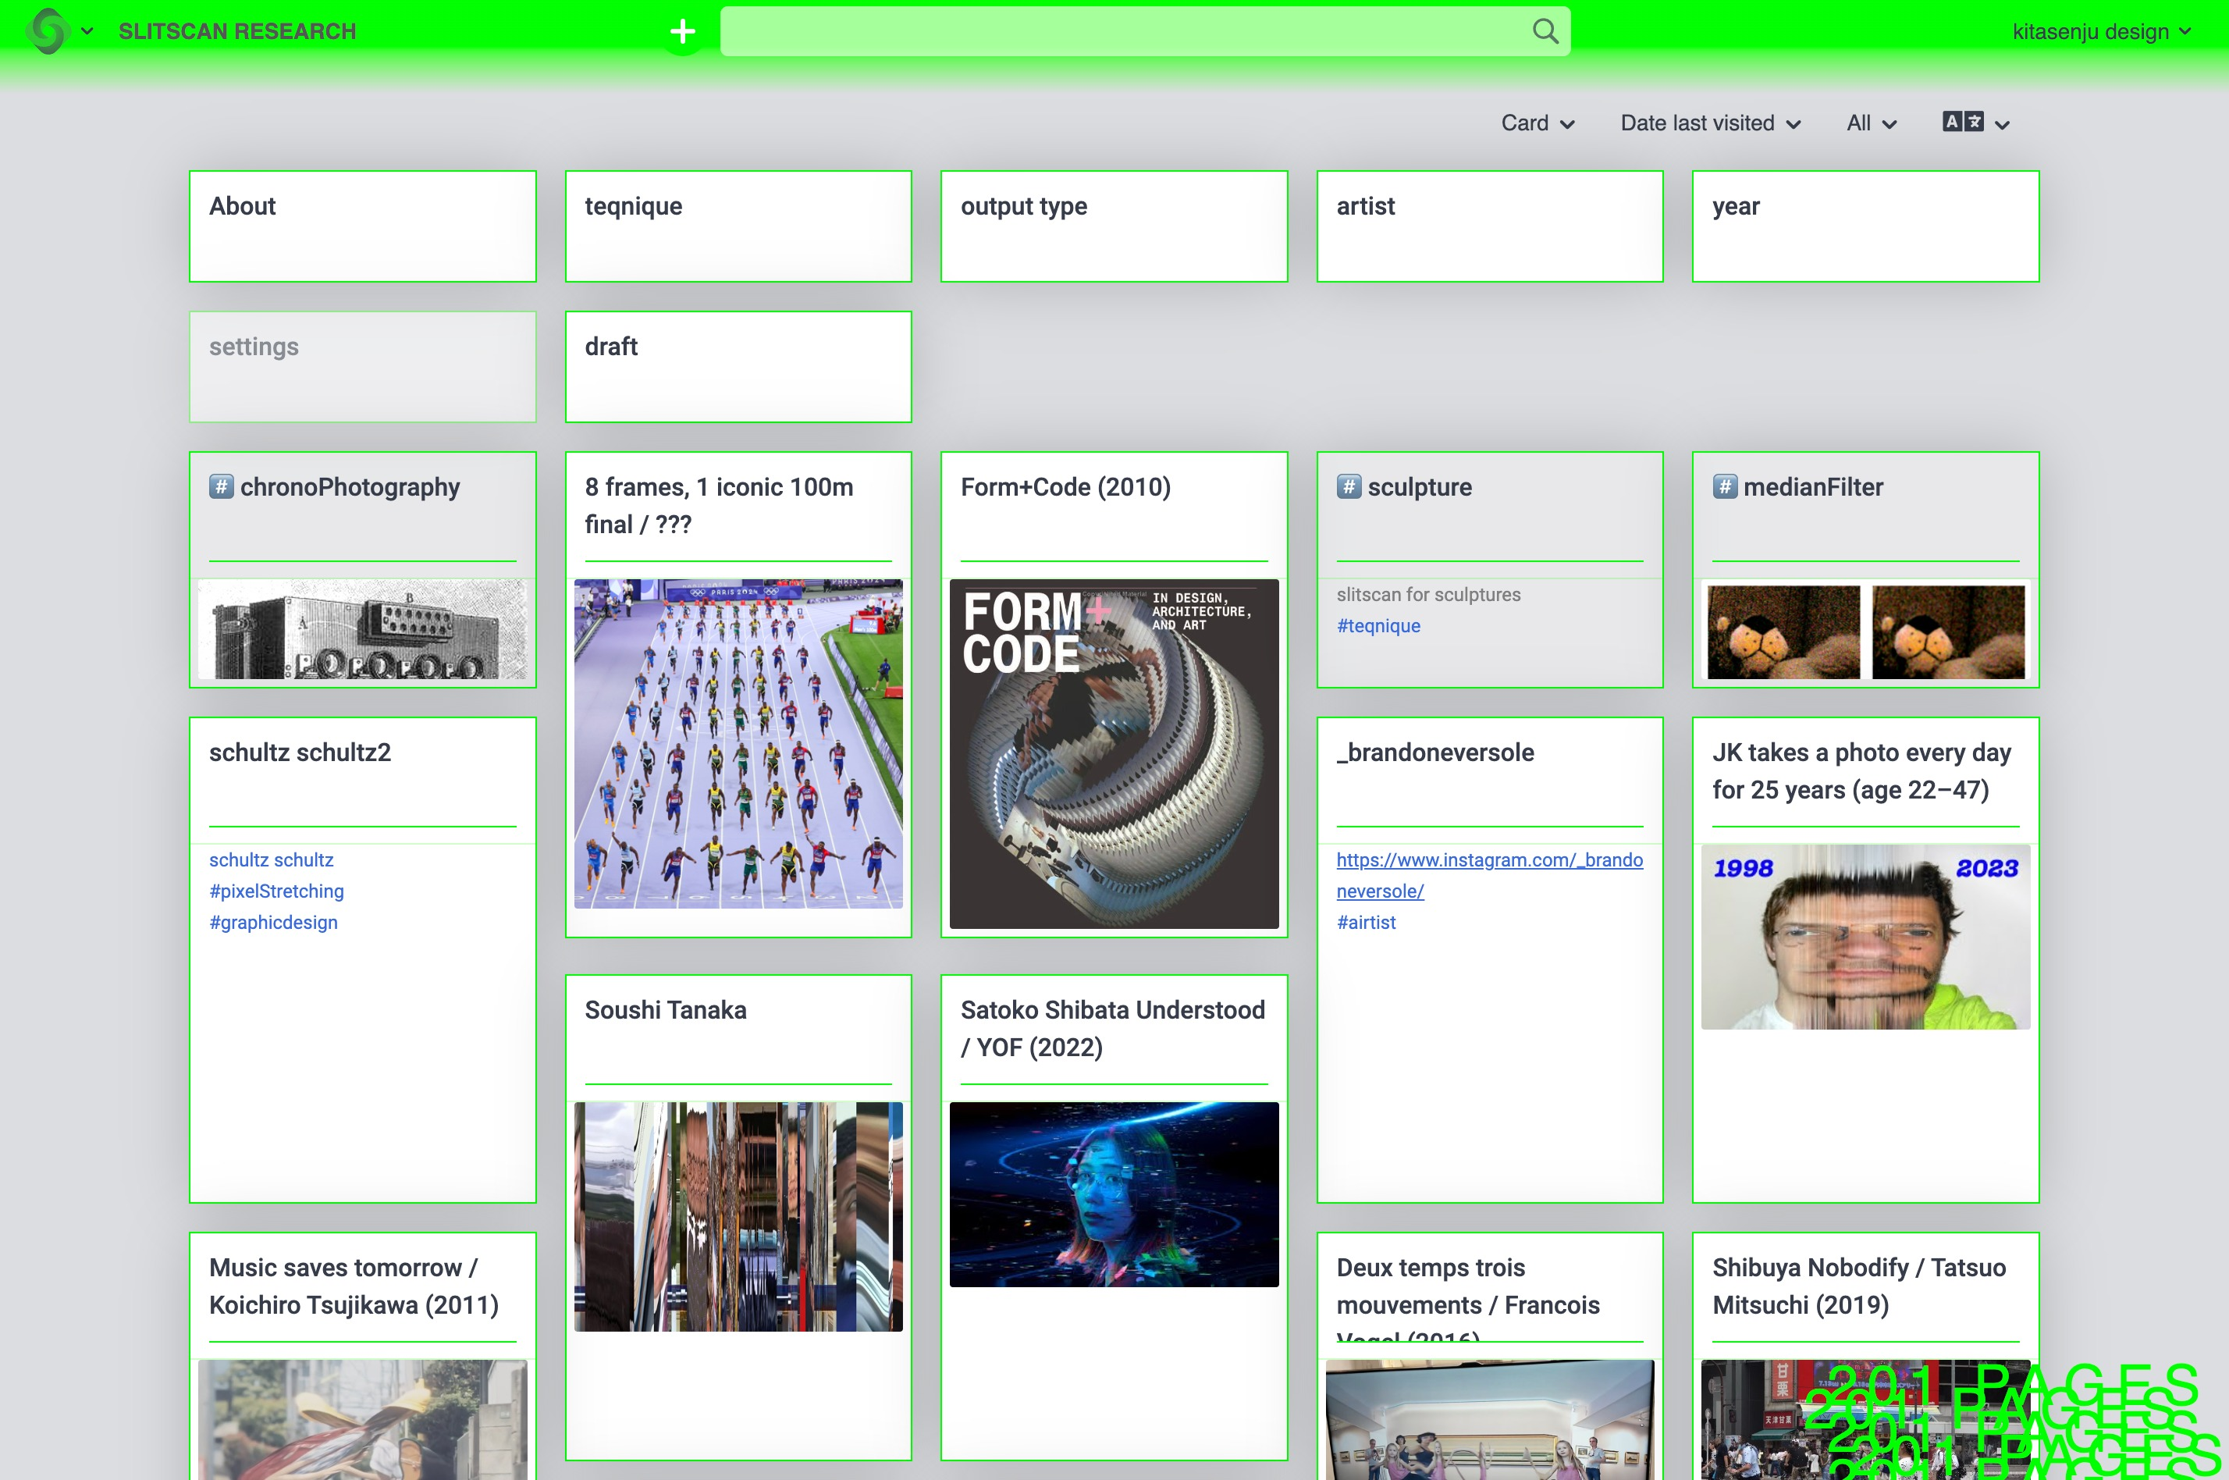Image resolution: width=2229 pixels, height=1480 pixels.
Task: Click the magnifier search icon
Action: click(x=1545, y=31)
